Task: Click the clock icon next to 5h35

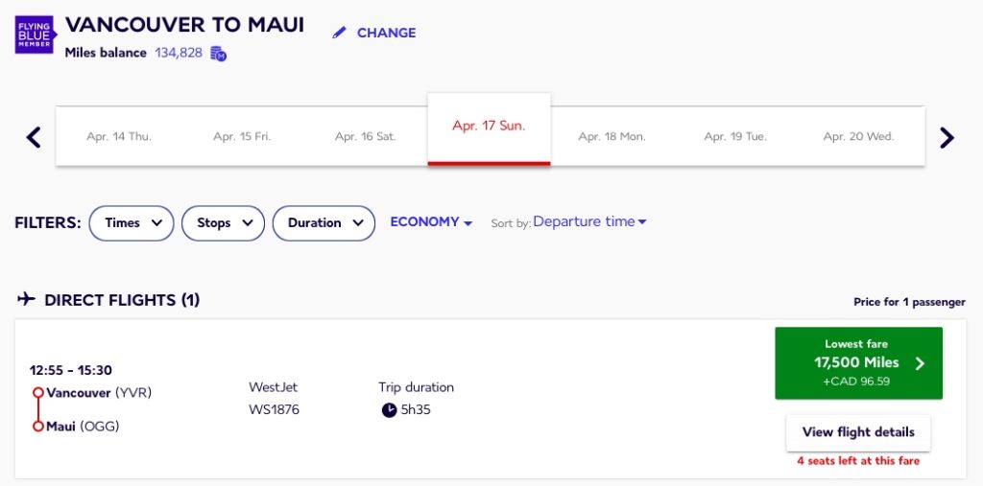Action: pyautogui.click(x=389, y=410)
